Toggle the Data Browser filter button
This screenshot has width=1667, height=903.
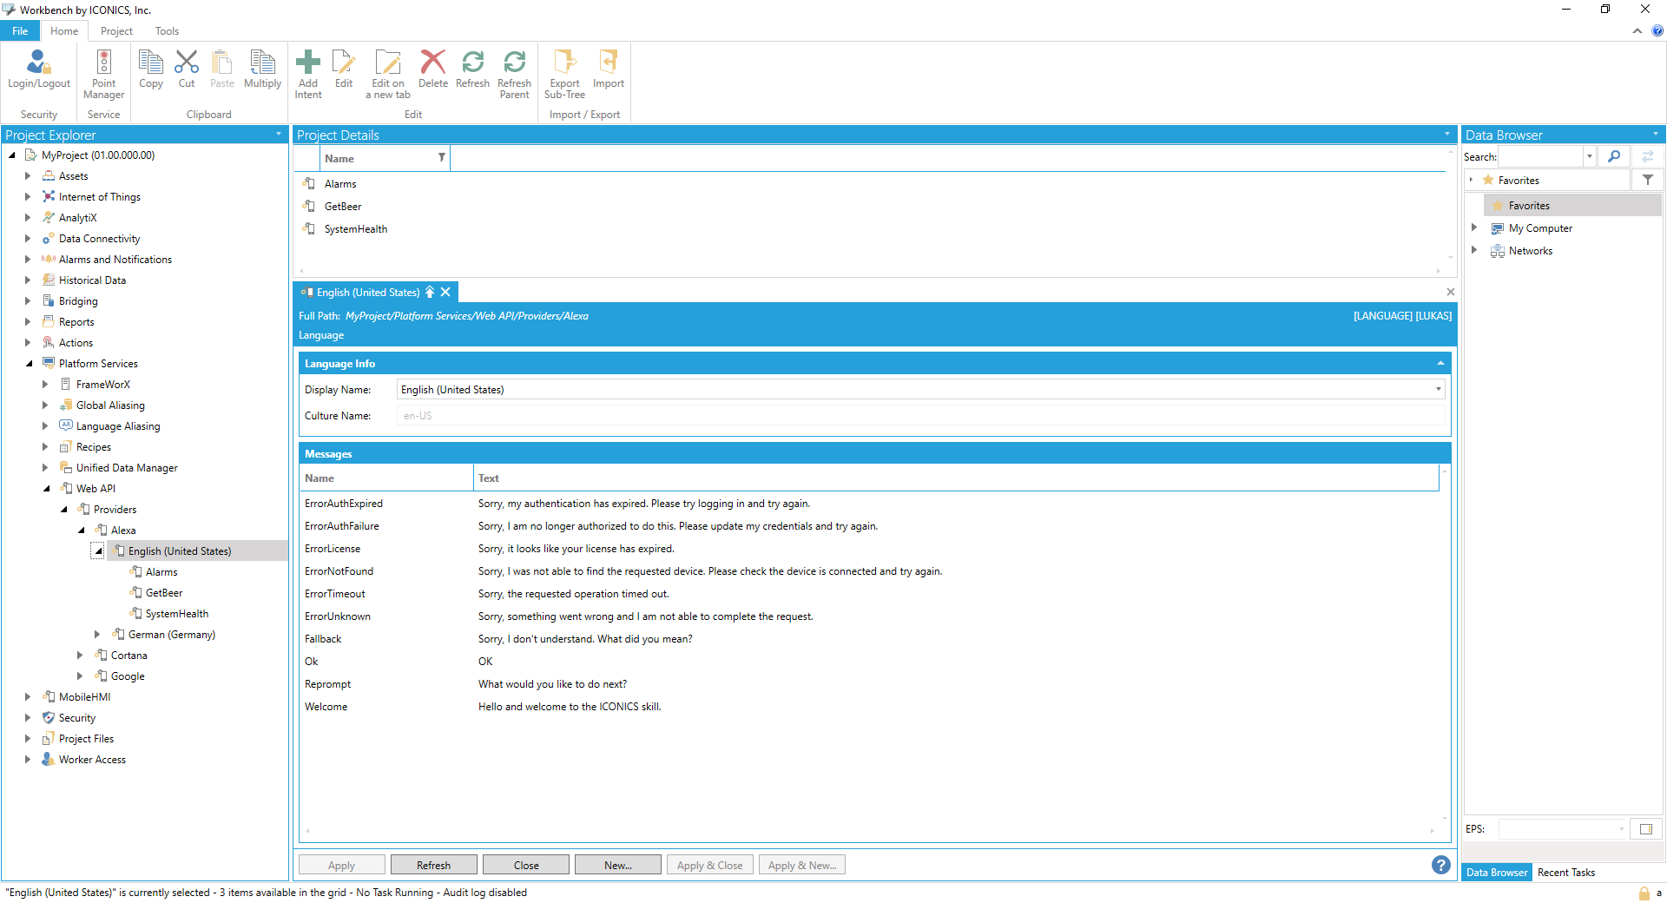[x=1647, y=180]
